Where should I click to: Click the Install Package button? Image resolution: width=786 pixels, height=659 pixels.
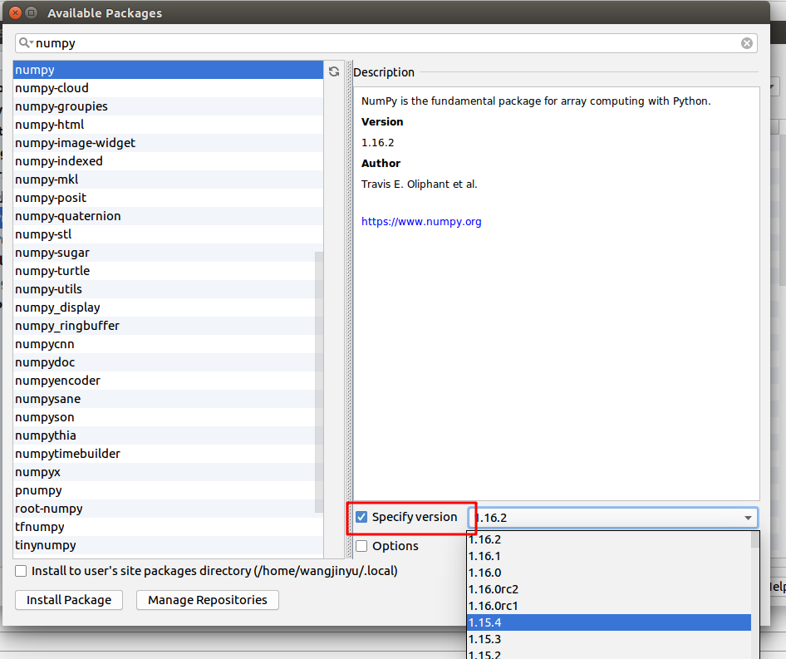coord(69,600)
